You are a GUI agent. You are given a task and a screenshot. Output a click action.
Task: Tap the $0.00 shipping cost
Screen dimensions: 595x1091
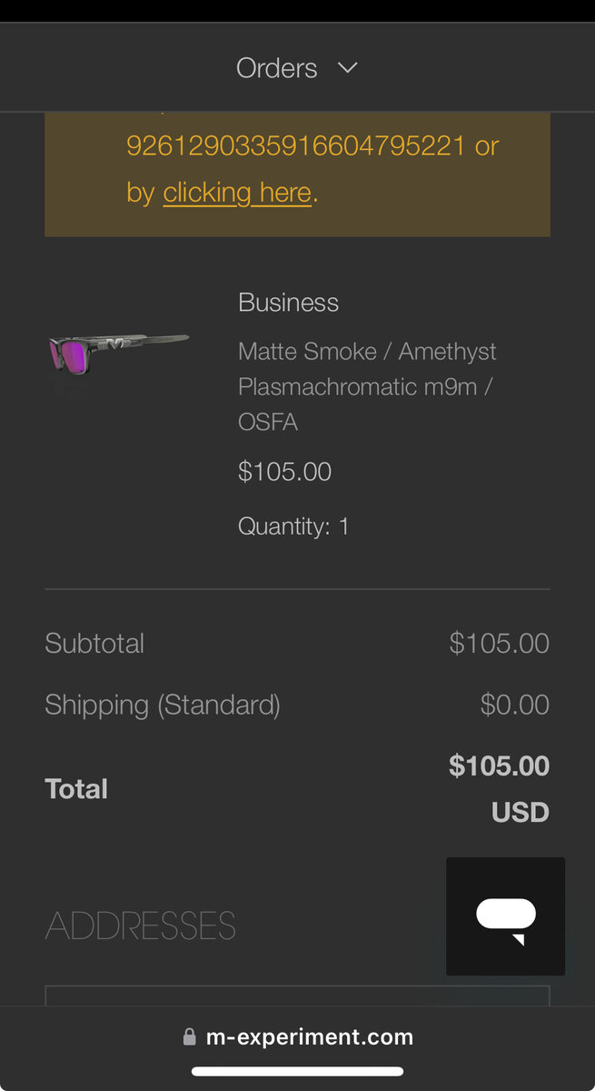pos(514,706)
